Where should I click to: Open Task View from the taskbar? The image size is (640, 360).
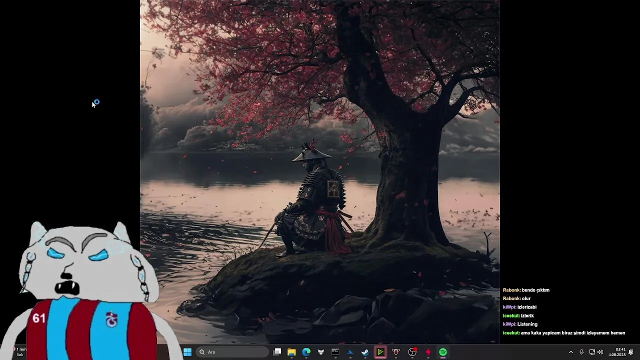pyautogui.click(x=277, y=352)
